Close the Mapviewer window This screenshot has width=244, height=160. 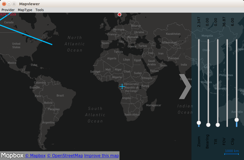(4, 4)
